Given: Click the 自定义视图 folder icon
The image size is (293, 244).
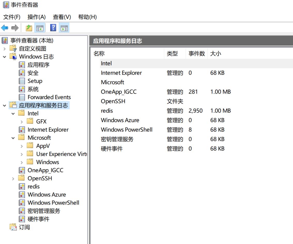Looking at the screenshot, I should tap(13, 48).
